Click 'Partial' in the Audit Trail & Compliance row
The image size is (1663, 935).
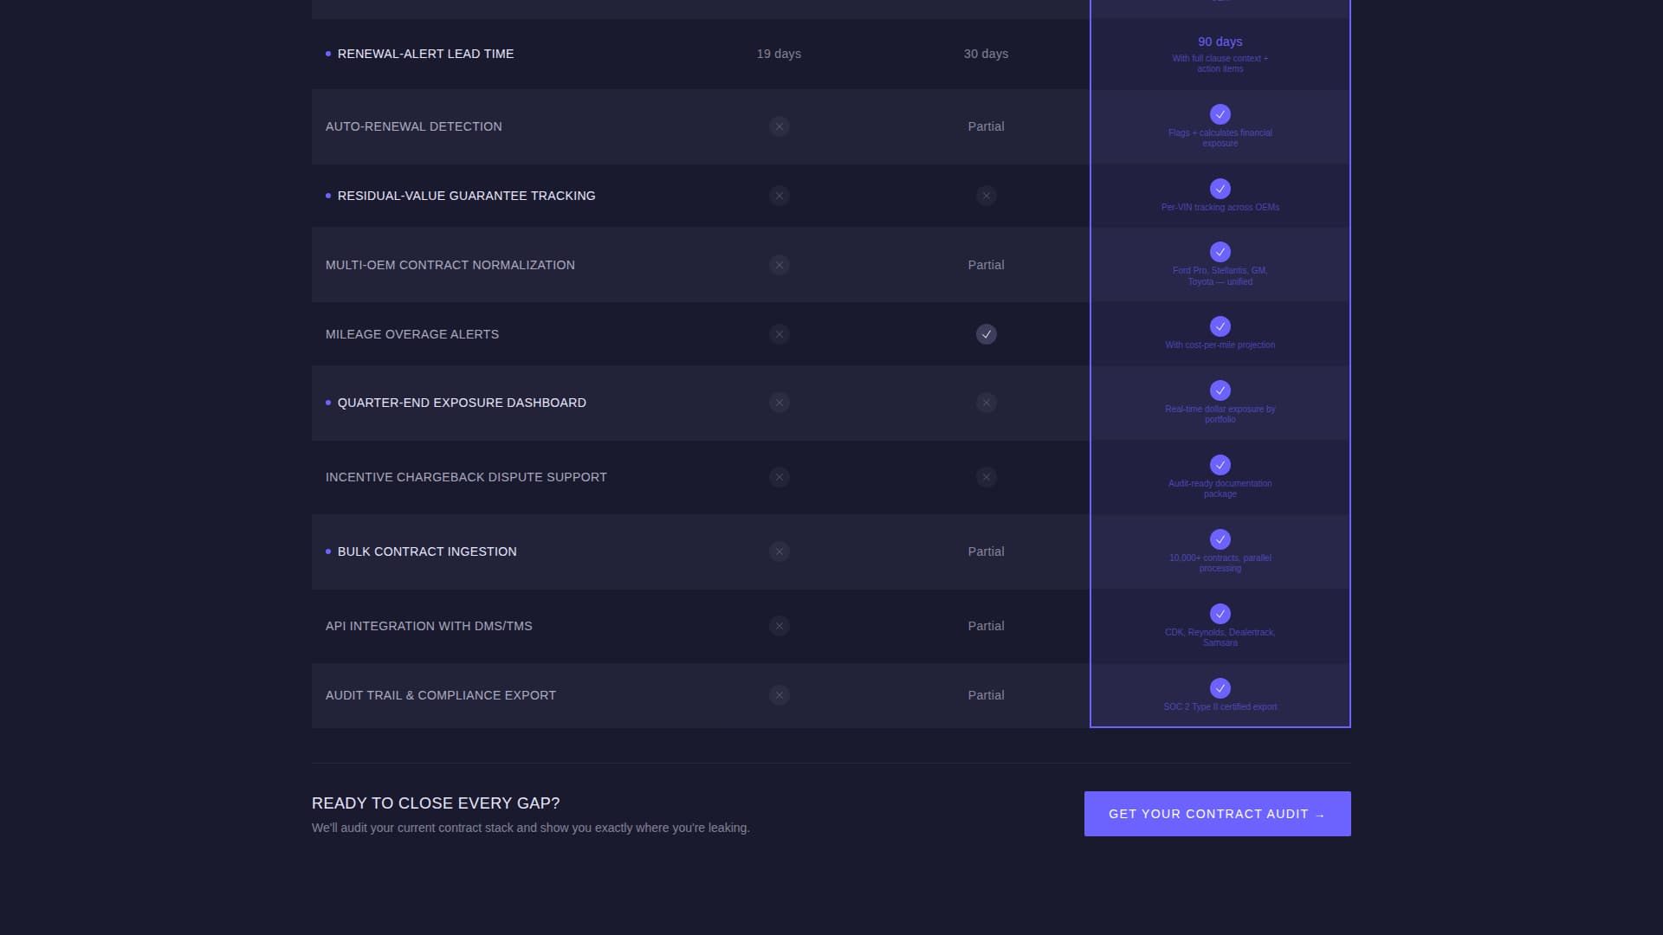(x=986, y=695)
